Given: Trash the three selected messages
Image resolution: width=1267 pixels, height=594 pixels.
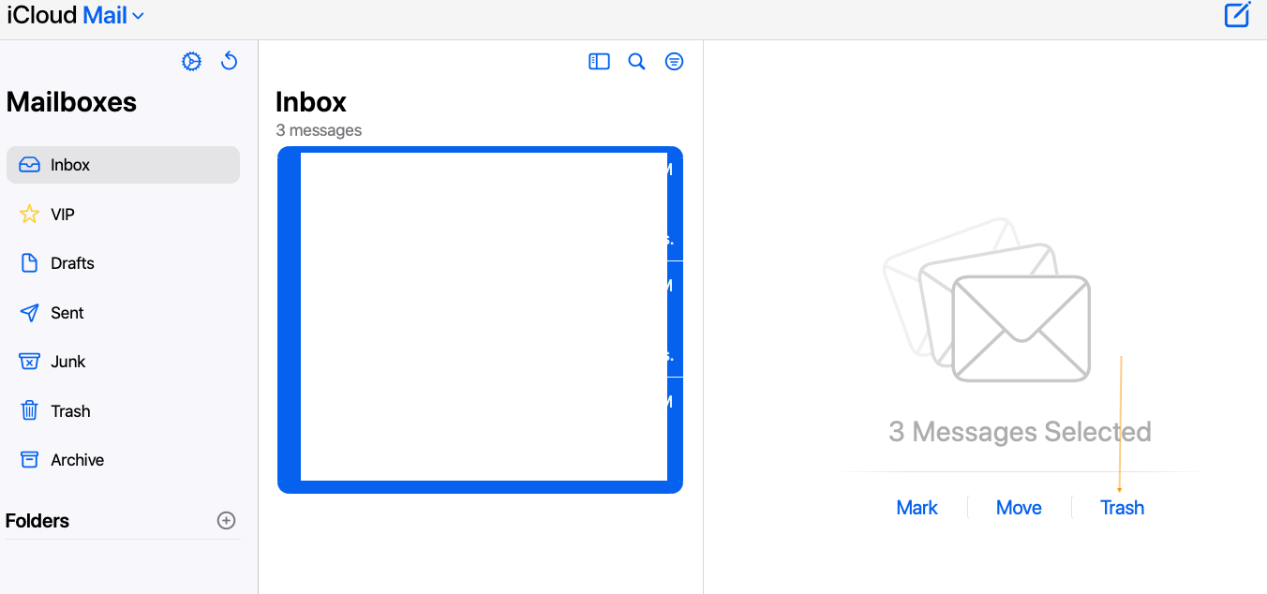Looking at the screenshot, I should pos(1122,508).
